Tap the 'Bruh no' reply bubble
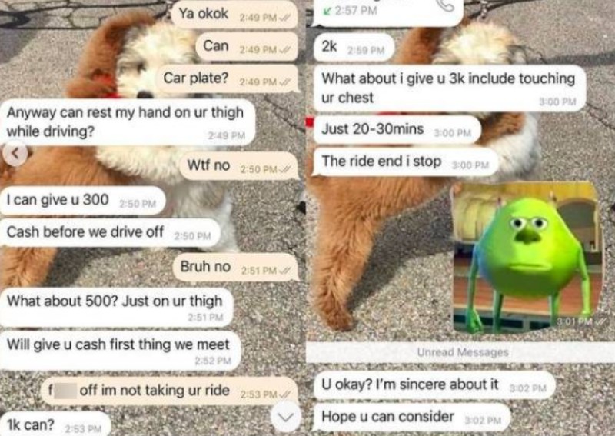Screen dimensions: 615x436 click(x=235, y=268)
